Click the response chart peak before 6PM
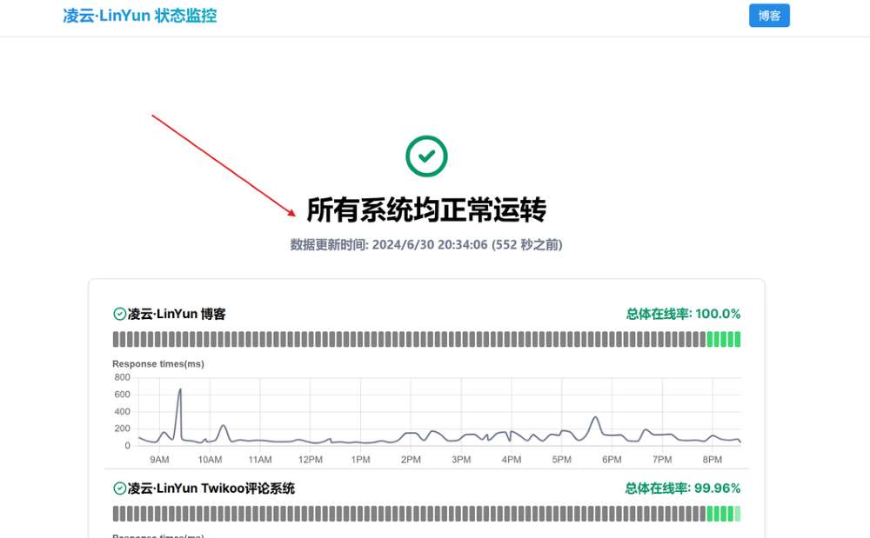 (596, 417)
